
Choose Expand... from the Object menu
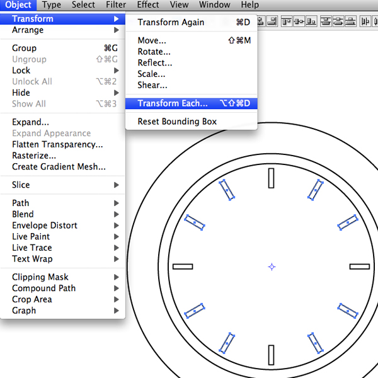[62, 122]
